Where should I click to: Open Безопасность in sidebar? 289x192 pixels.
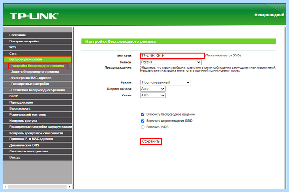(38, 109)
